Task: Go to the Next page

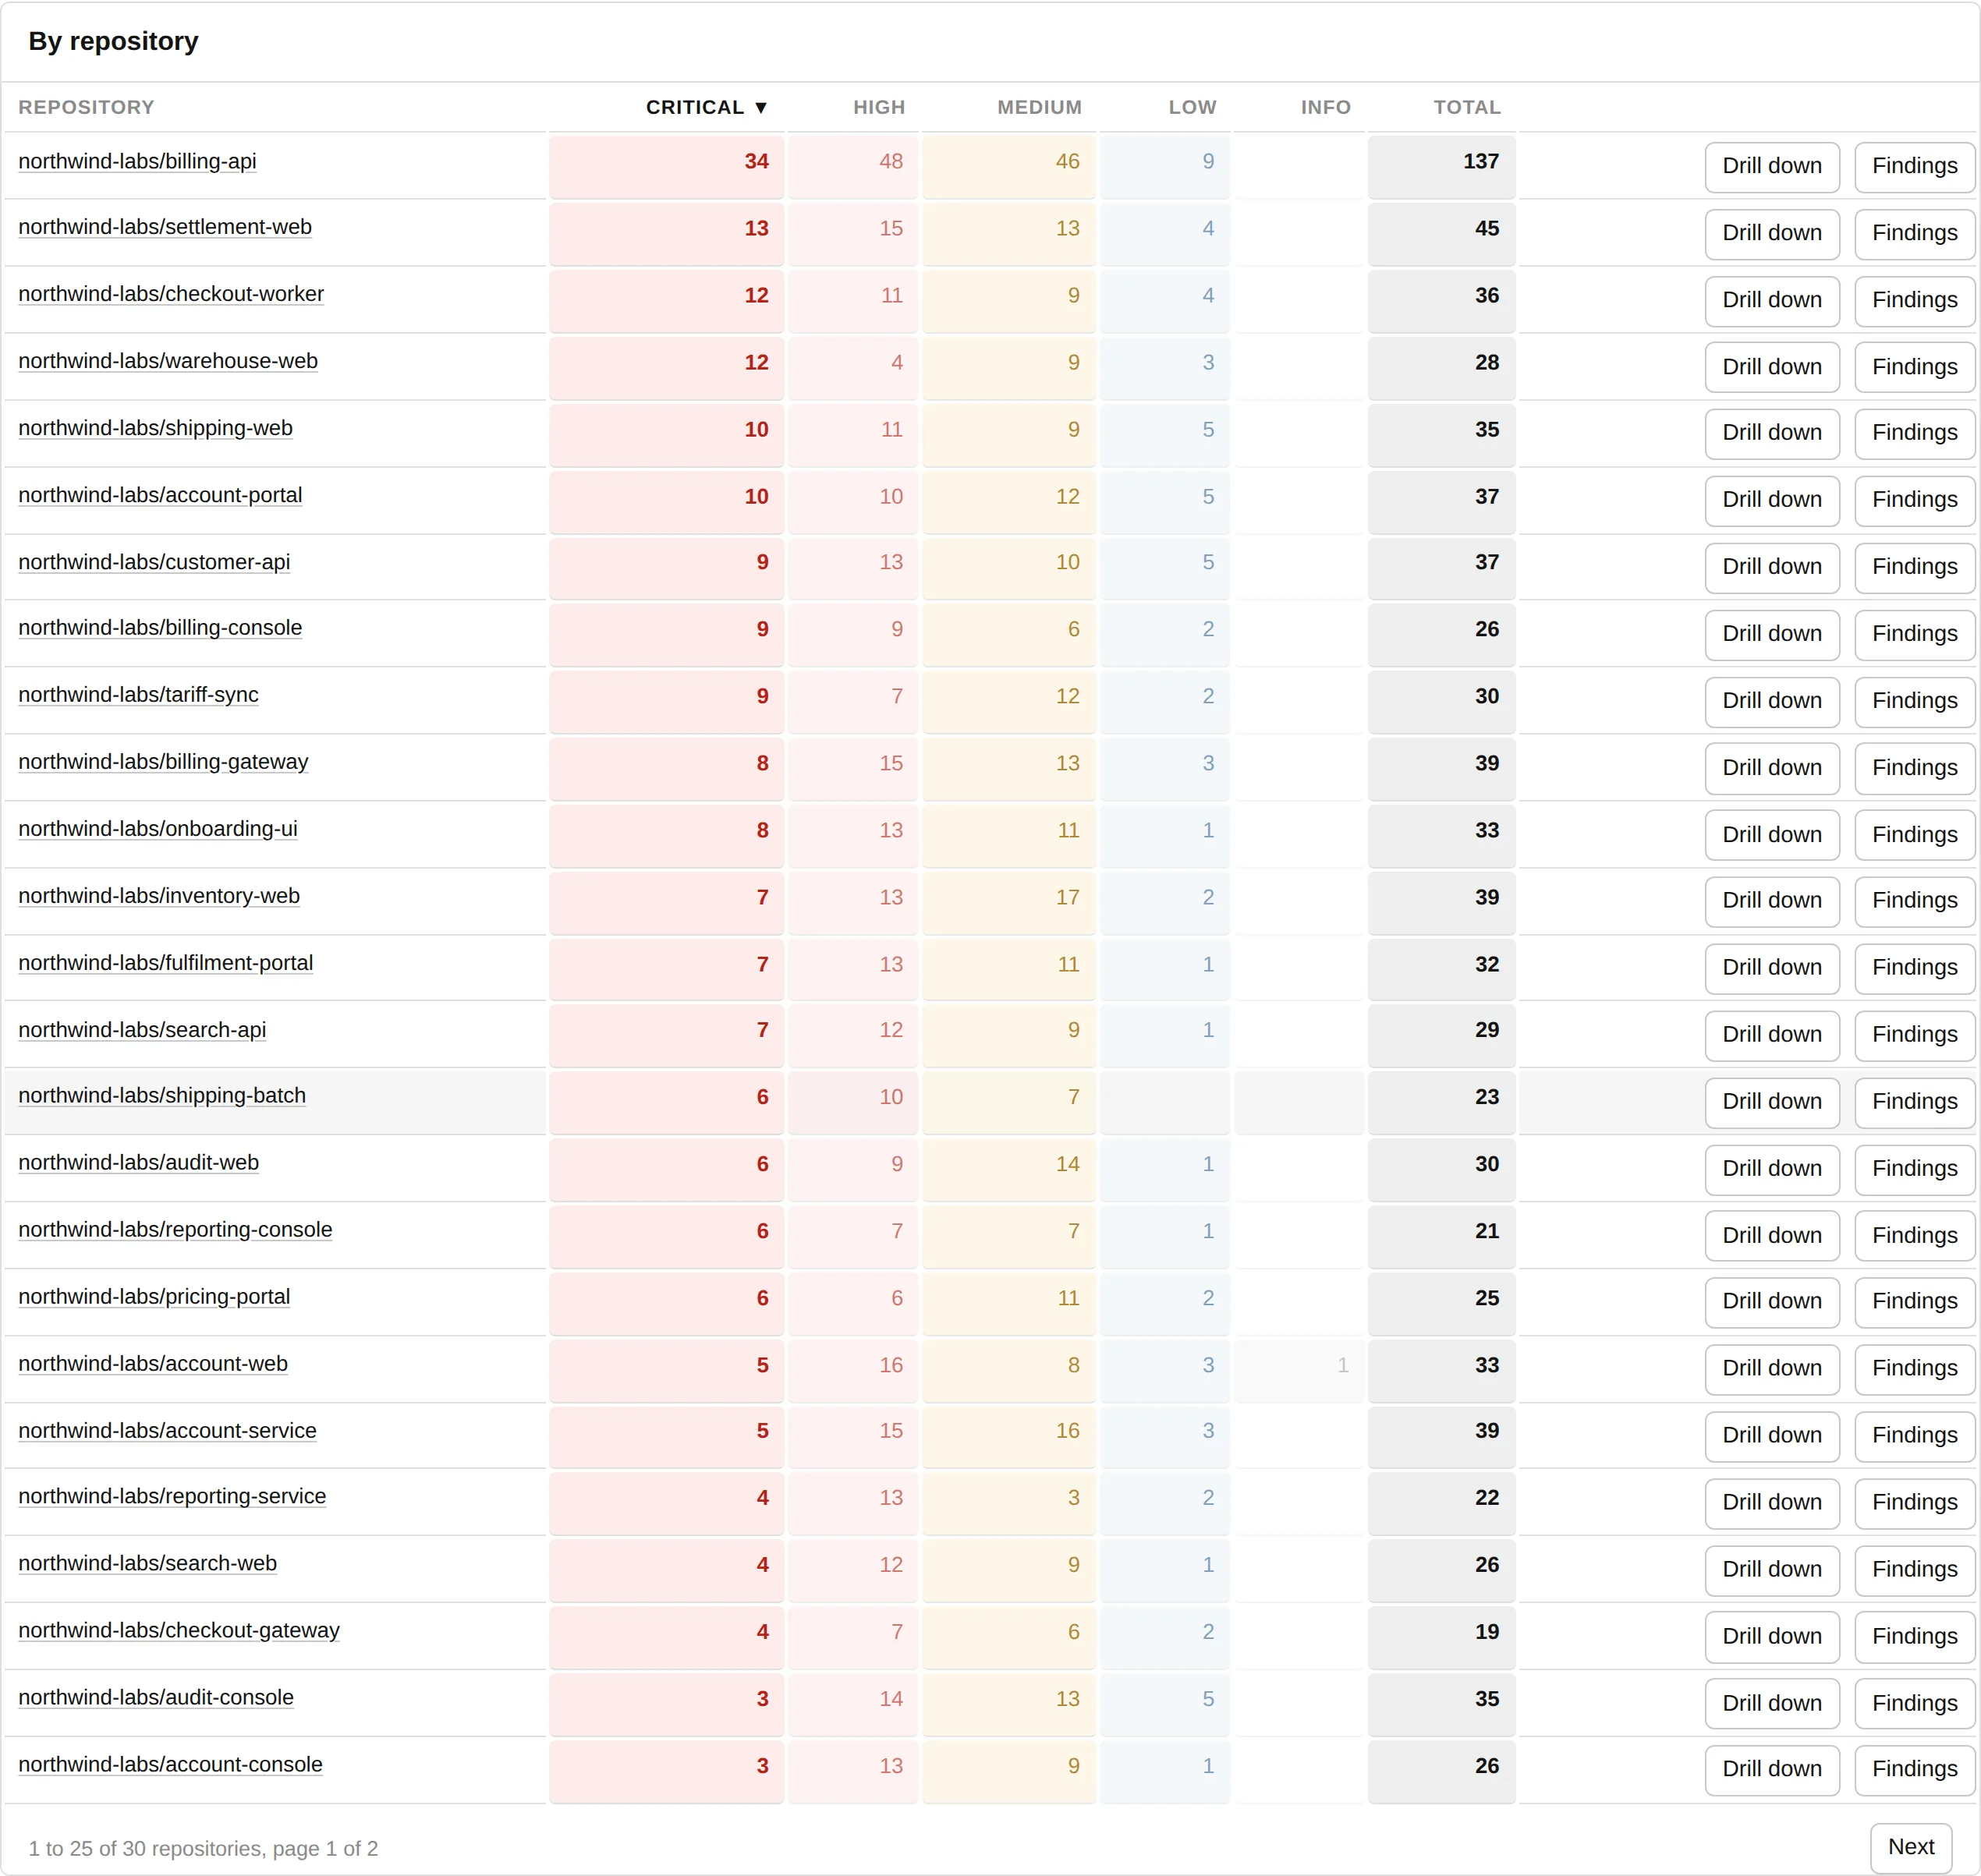Action: tap(1911, 1847)
